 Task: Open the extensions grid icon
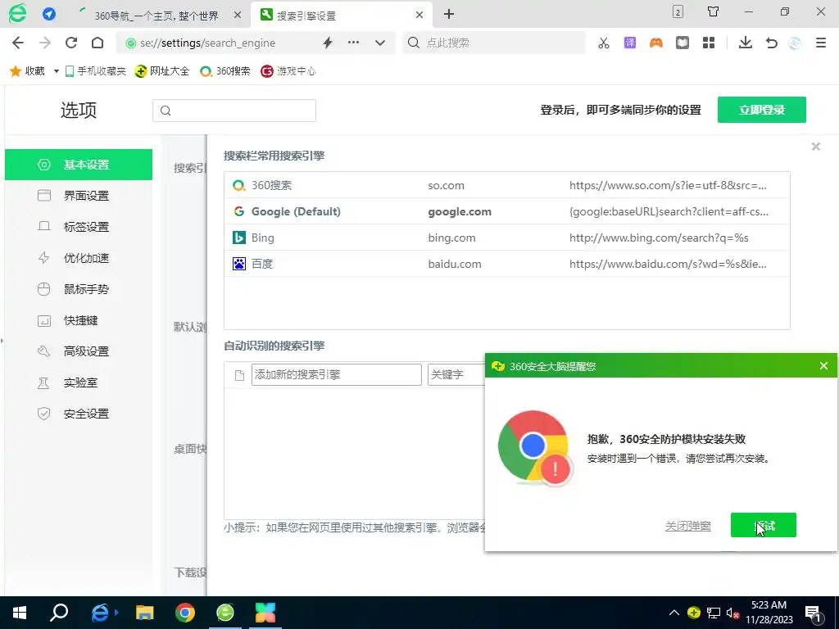pos(709,43)
